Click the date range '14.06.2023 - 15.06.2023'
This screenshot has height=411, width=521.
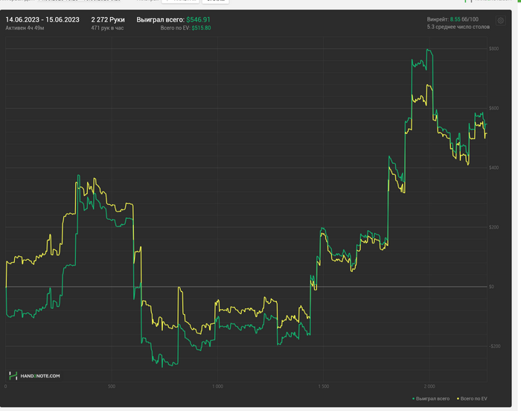coord(42,19)
